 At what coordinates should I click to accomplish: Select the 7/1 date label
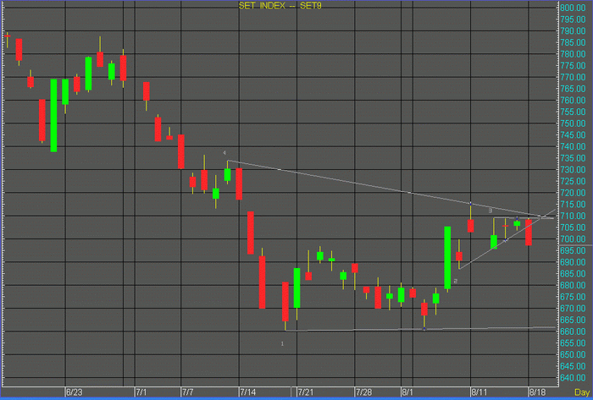pos(141,392)
